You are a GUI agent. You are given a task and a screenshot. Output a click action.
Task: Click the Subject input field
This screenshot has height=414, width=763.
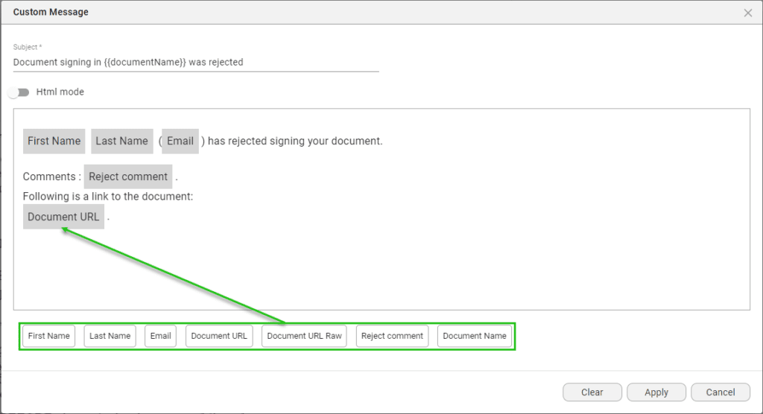click(195, 63)
